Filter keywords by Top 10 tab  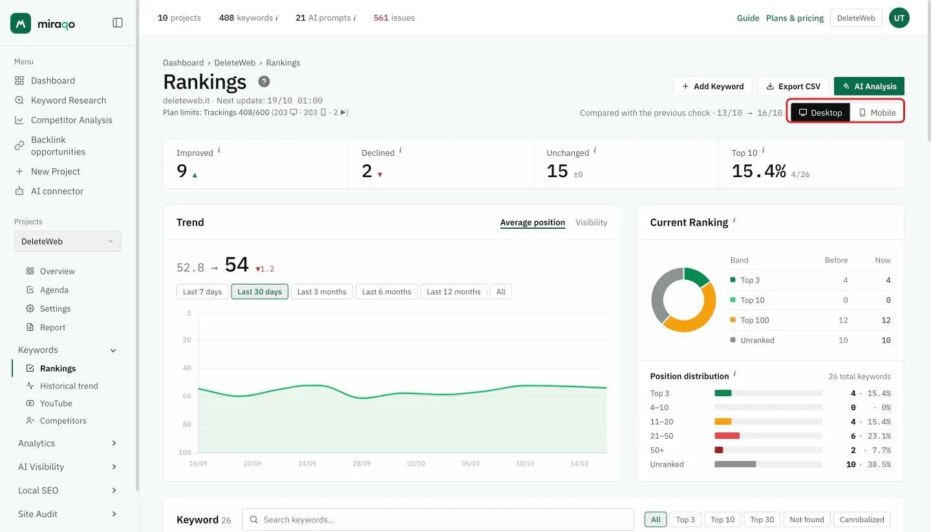click(723, 520)
